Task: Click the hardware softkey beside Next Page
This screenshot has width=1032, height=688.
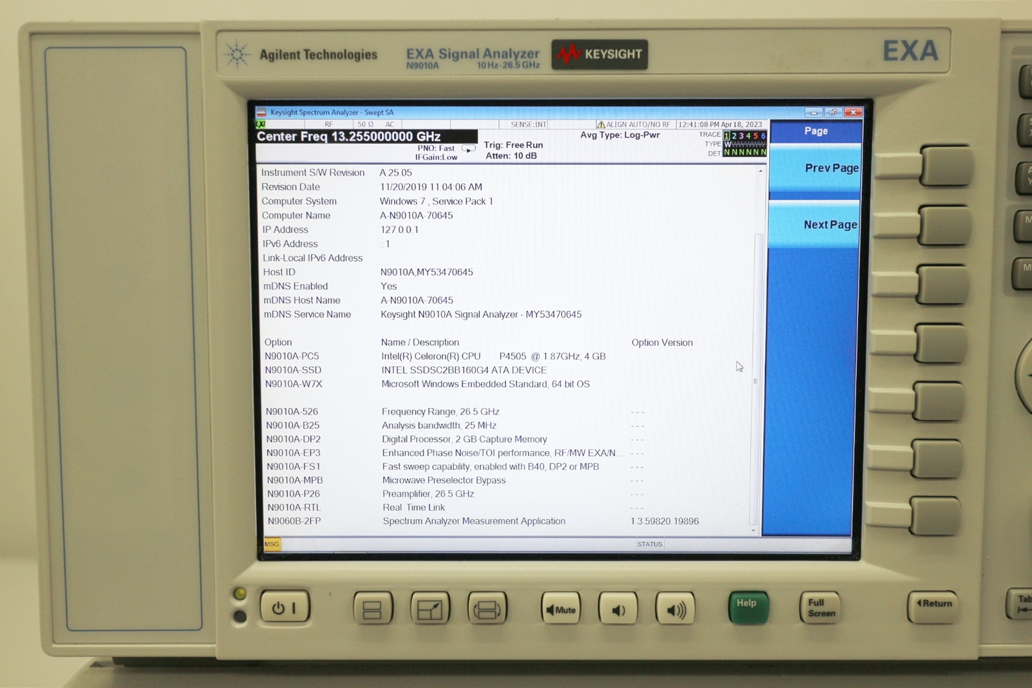Action: click(944, 225)
